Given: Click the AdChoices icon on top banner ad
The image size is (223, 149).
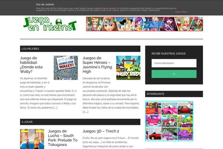Looking at the screenshot, I should [200, 18].
